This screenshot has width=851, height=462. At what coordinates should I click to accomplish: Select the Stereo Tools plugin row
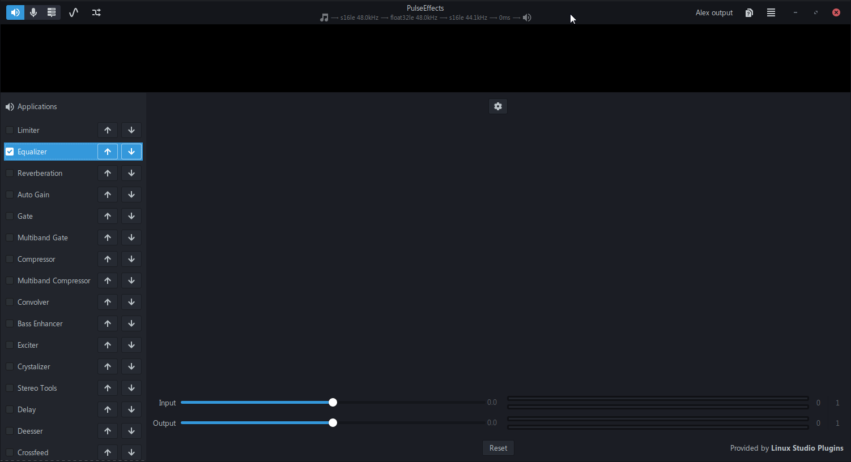(x=73, y=388)
